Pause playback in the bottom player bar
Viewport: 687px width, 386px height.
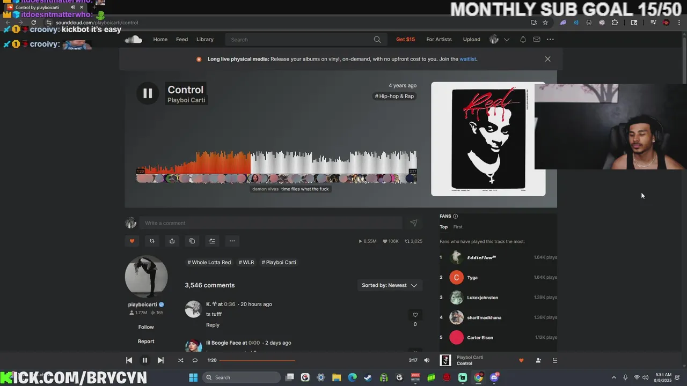click(144, 360)
